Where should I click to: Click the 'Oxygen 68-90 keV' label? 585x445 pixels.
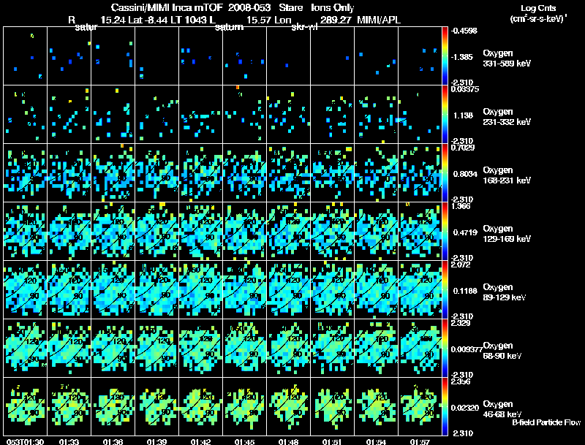pos(502,351)
